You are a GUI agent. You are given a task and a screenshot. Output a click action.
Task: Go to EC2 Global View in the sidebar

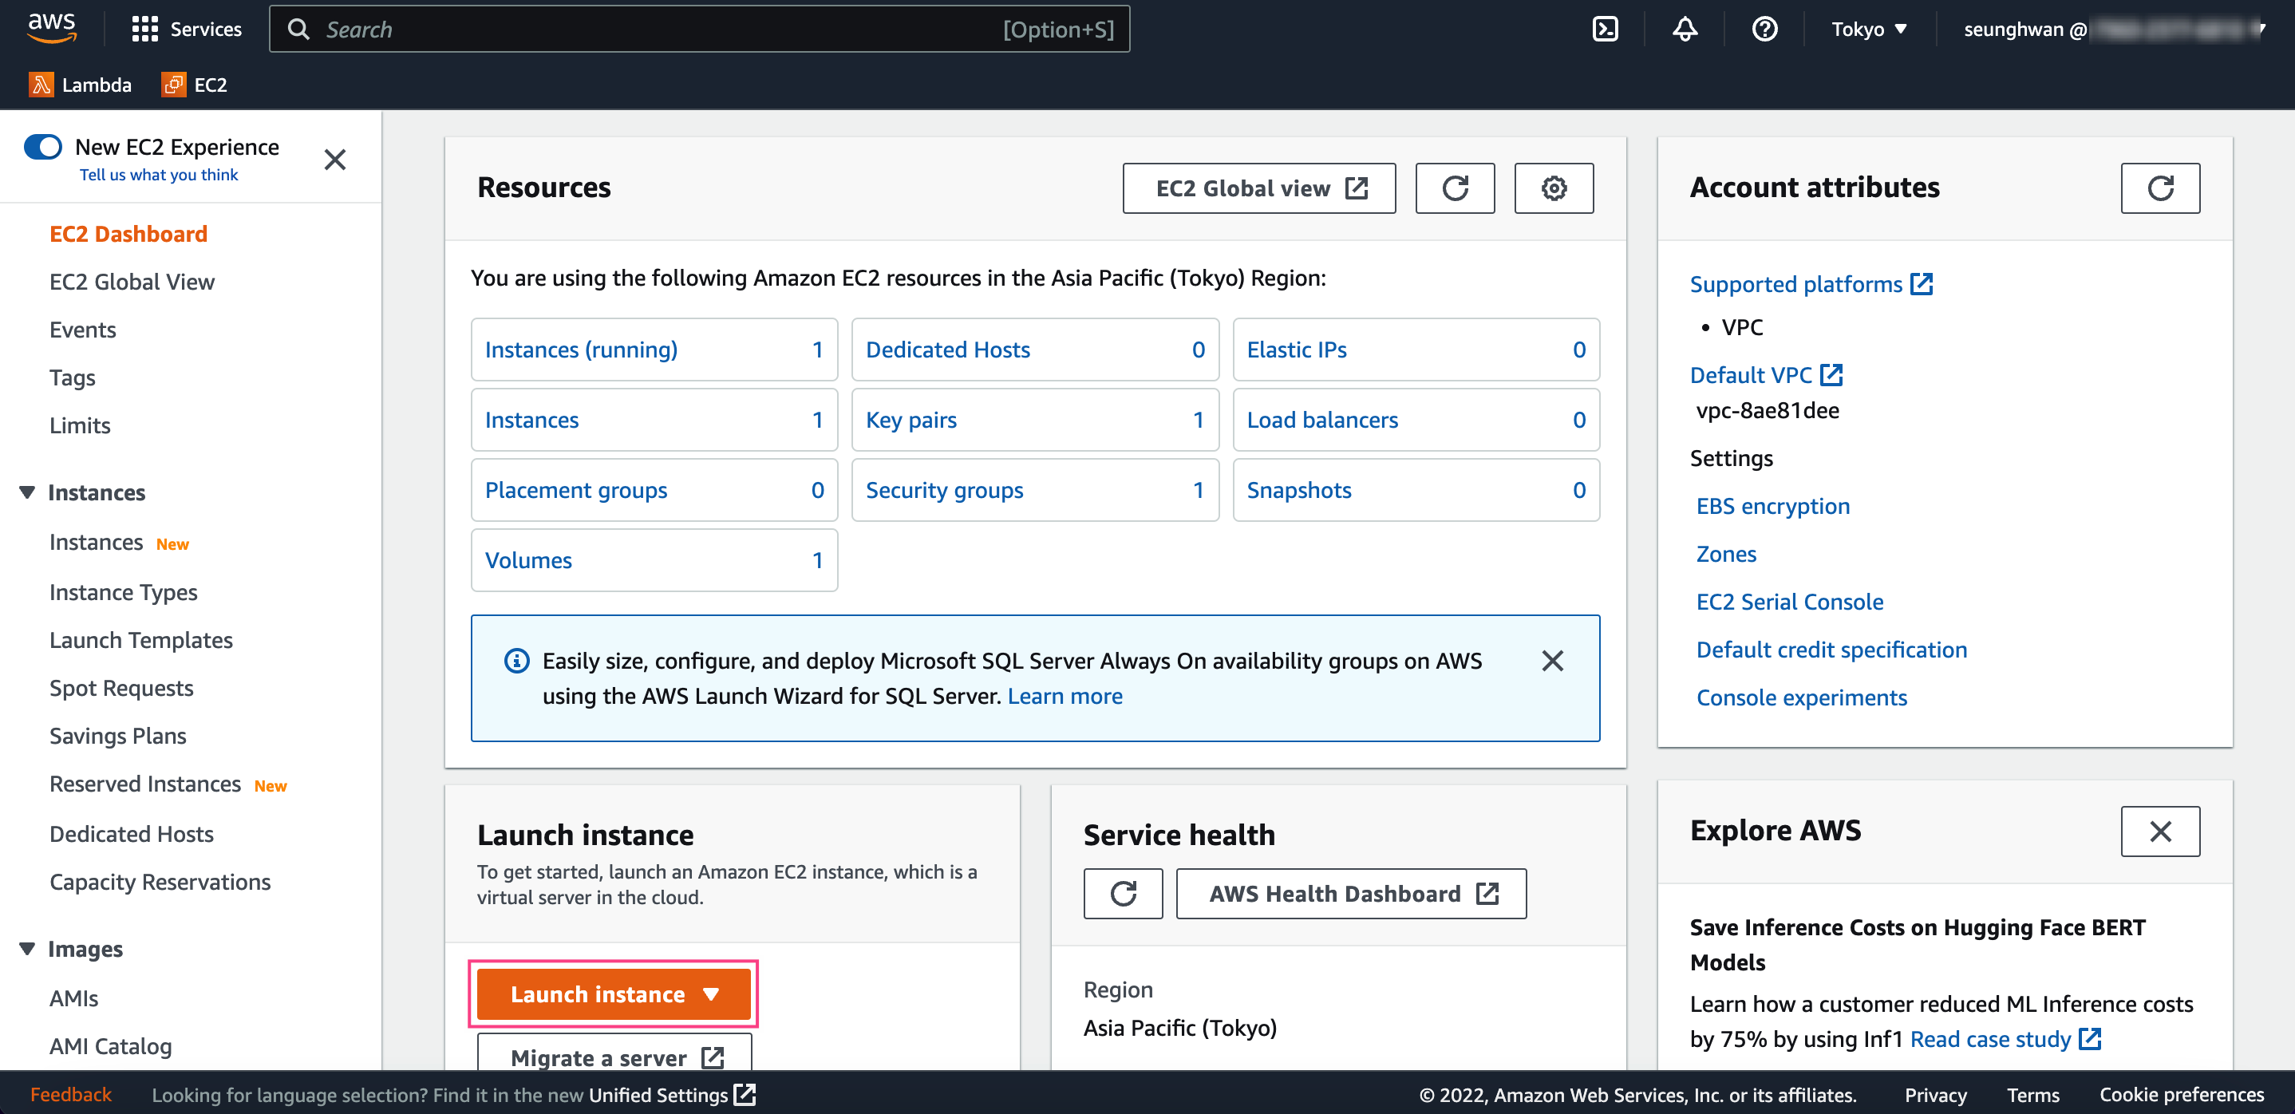(x=132, y=282)
